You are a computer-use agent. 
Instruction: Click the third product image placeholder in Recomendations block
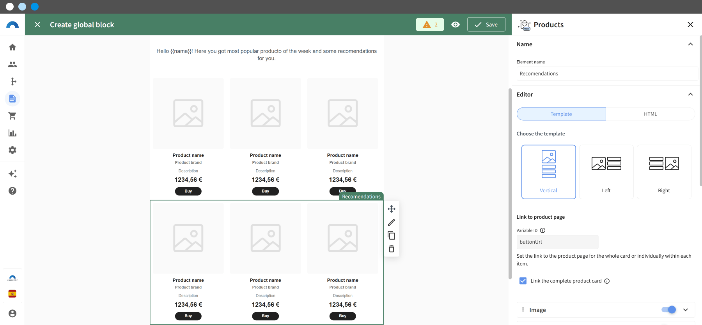343,238
